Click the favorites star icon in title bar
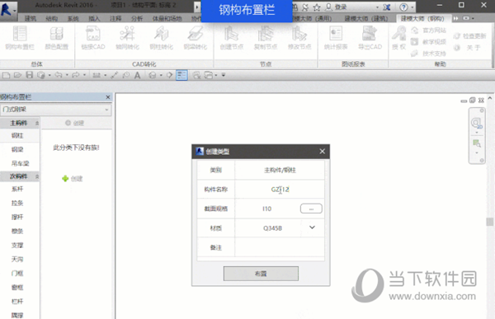495x319 pixels. click(317, 7)
